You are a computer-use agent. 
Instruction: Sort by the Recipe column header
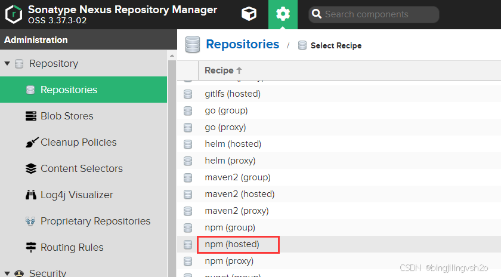pyautogui.click(x=223, y=70)
